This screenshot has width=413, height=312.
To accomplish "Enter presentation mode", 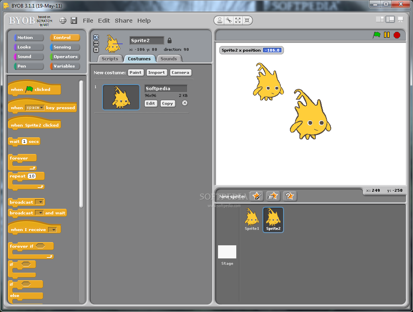I will pyautogui.click(x=400, y=19).
